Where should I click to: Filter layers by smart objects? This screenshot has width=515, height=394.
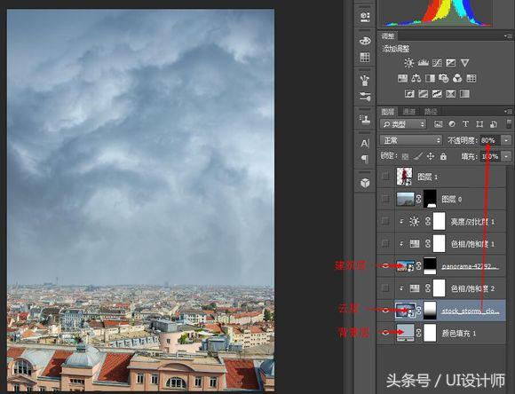(x=494, y=124)
